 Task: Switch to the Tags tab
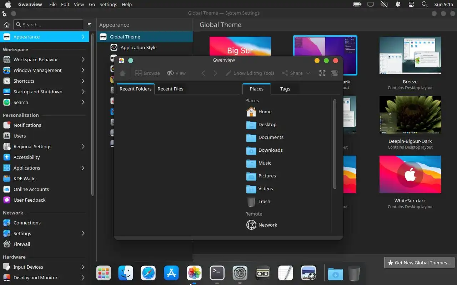point(285,89)
